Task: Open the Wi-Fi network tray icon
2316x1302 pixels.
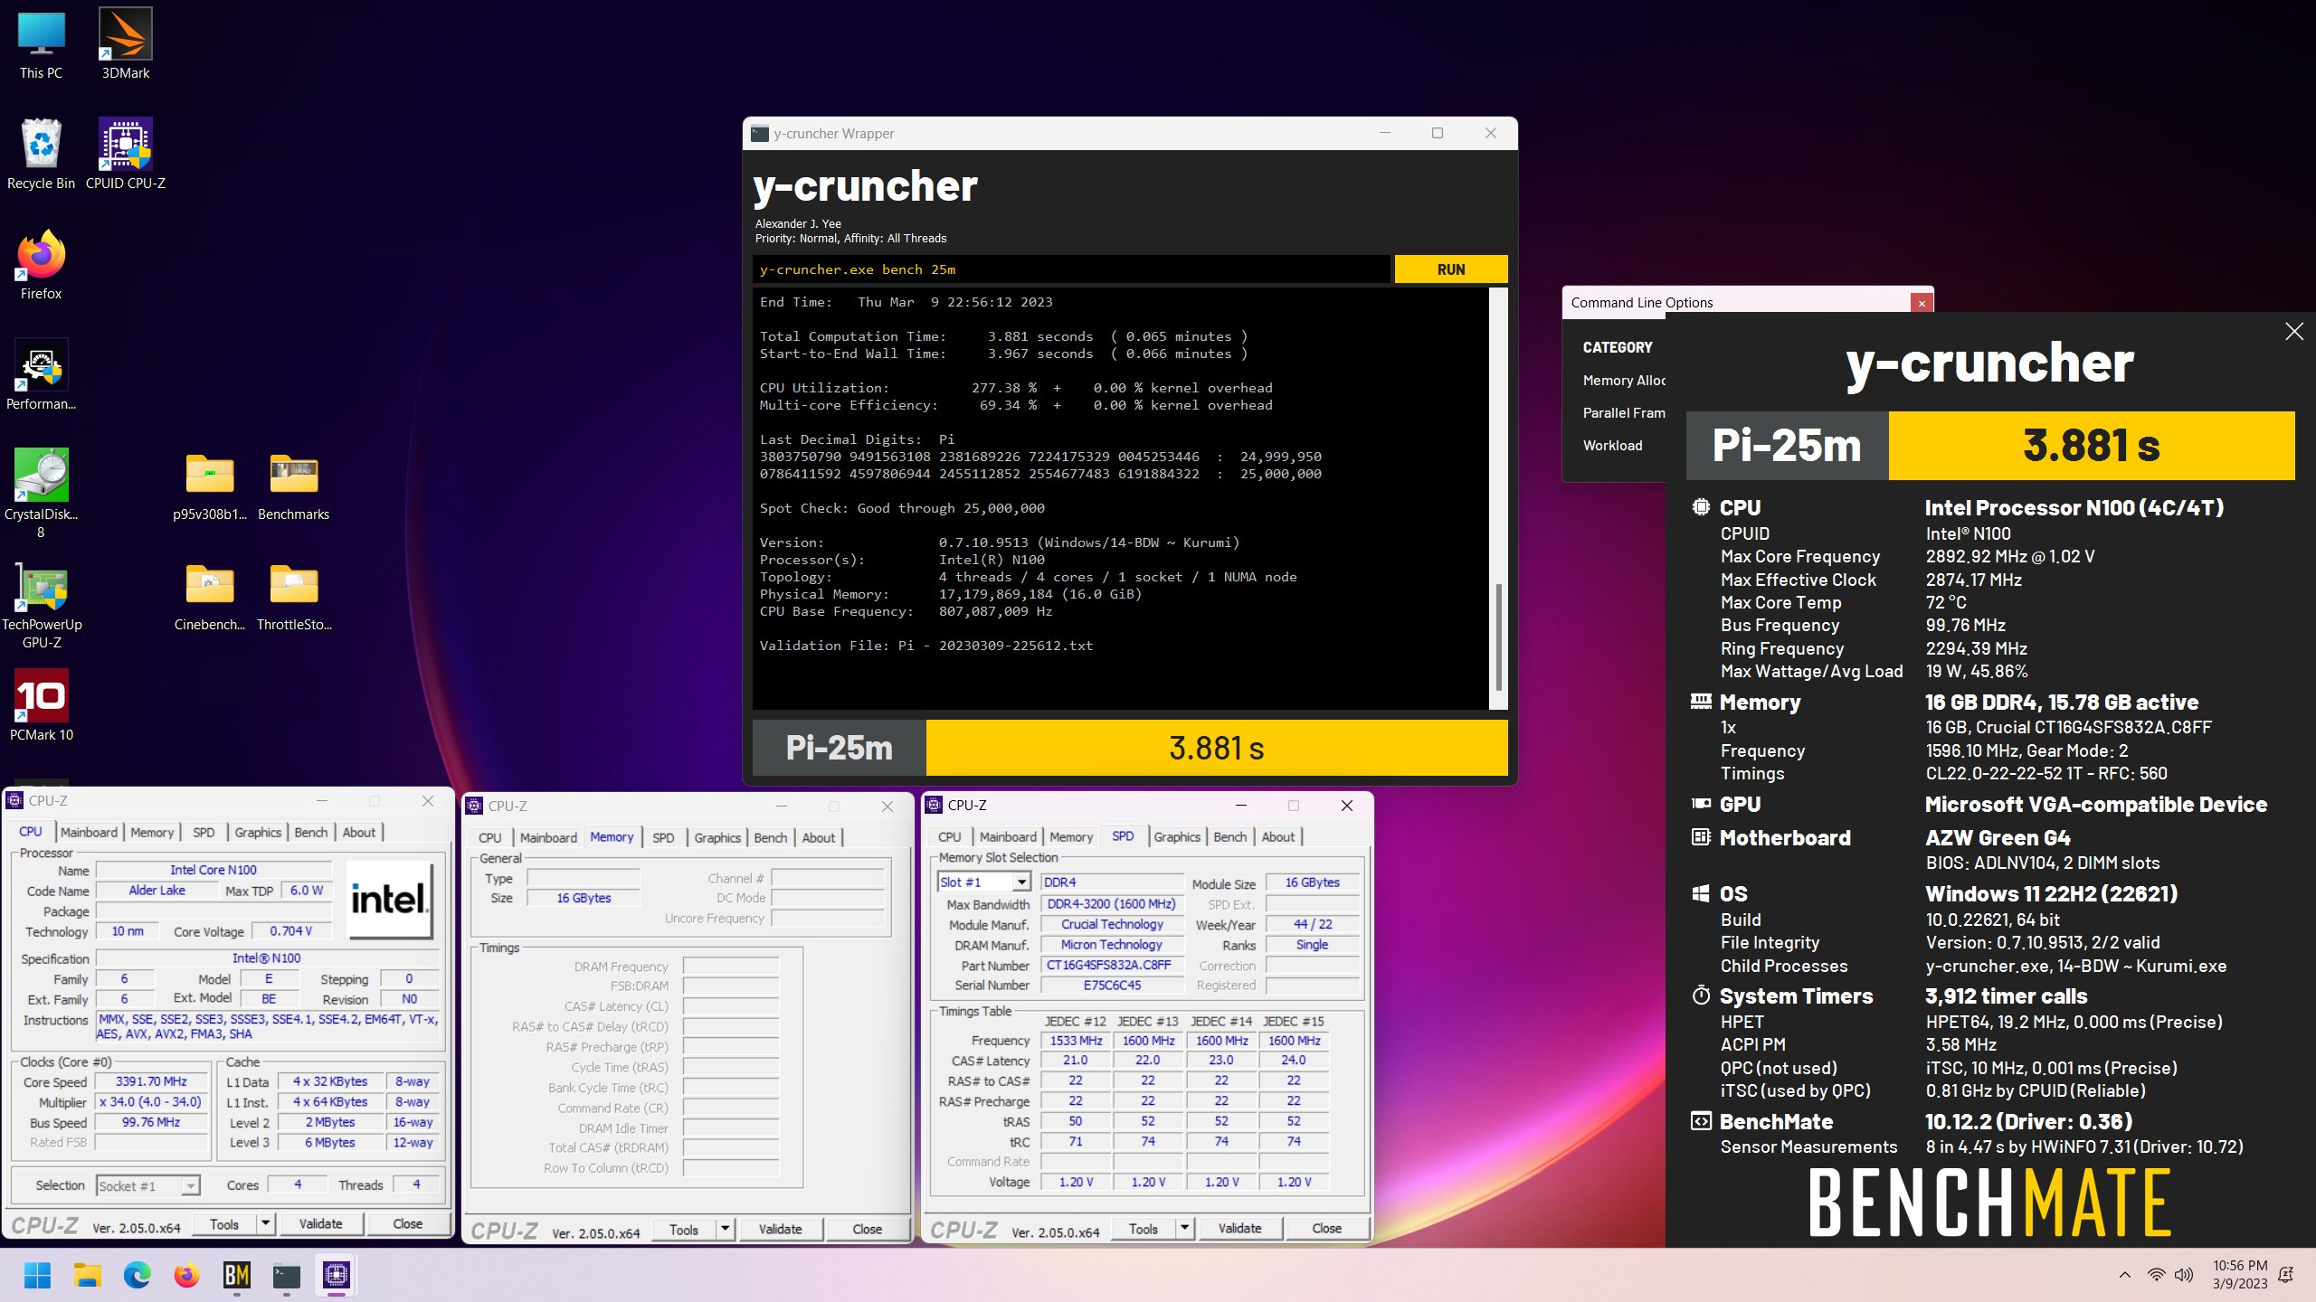Action: (x=2157, y=1275)
